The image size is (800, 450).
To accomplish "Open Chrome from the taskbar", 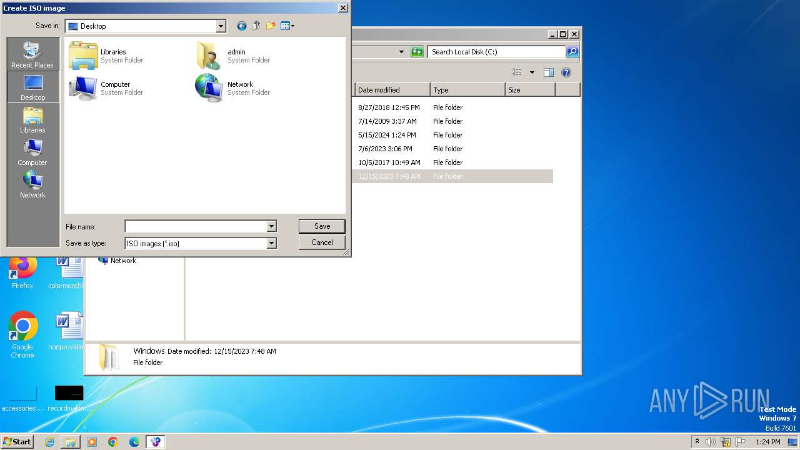I will 113,442.
